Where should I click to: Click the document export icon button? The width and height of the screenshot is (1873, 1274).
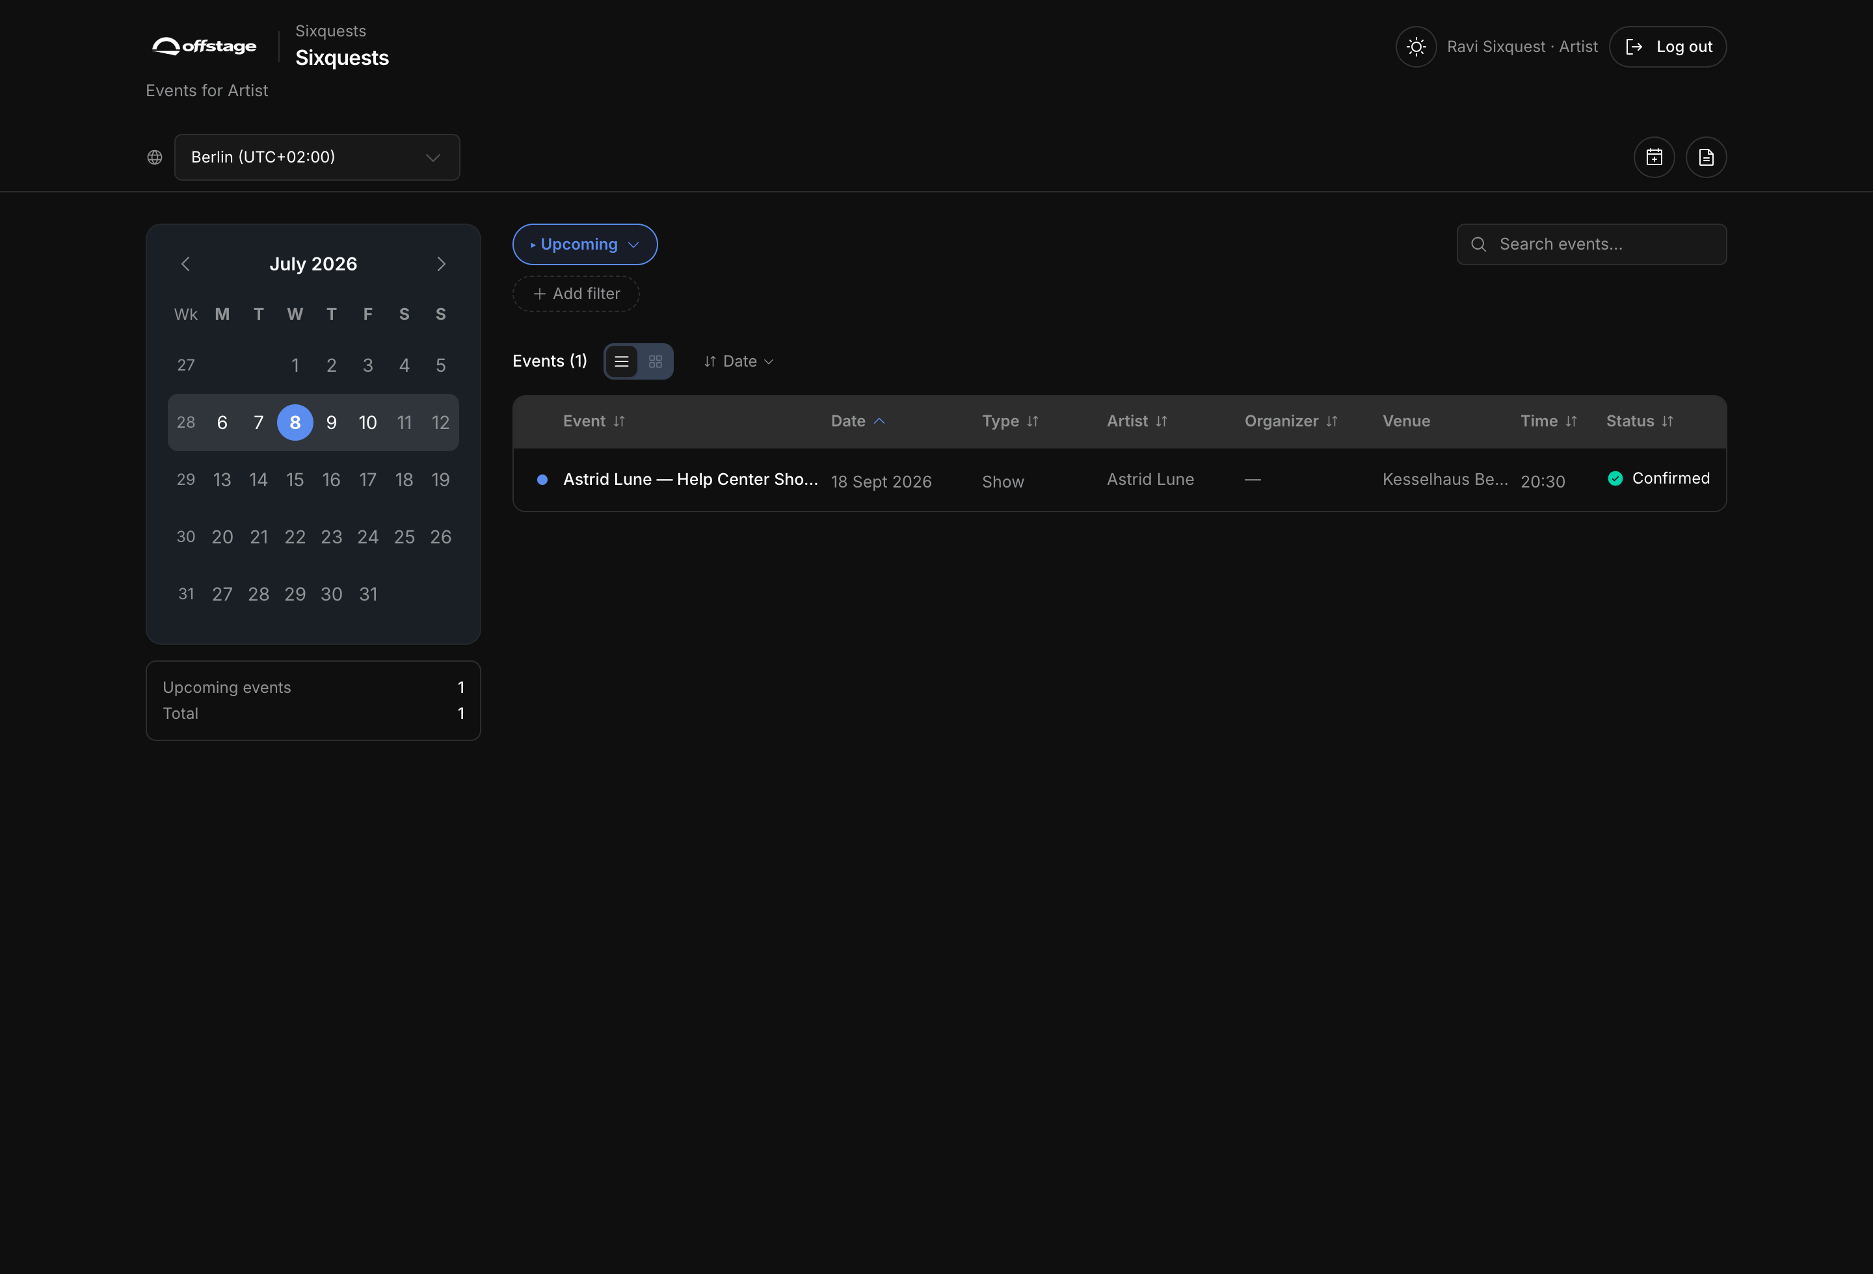[x=1706, y=157]
